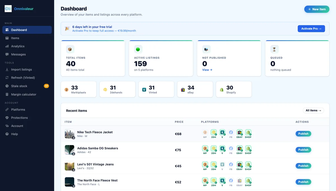The image size is (336, 191).
Task: Click The North Face Fleece Vest title
Action: 97,180
